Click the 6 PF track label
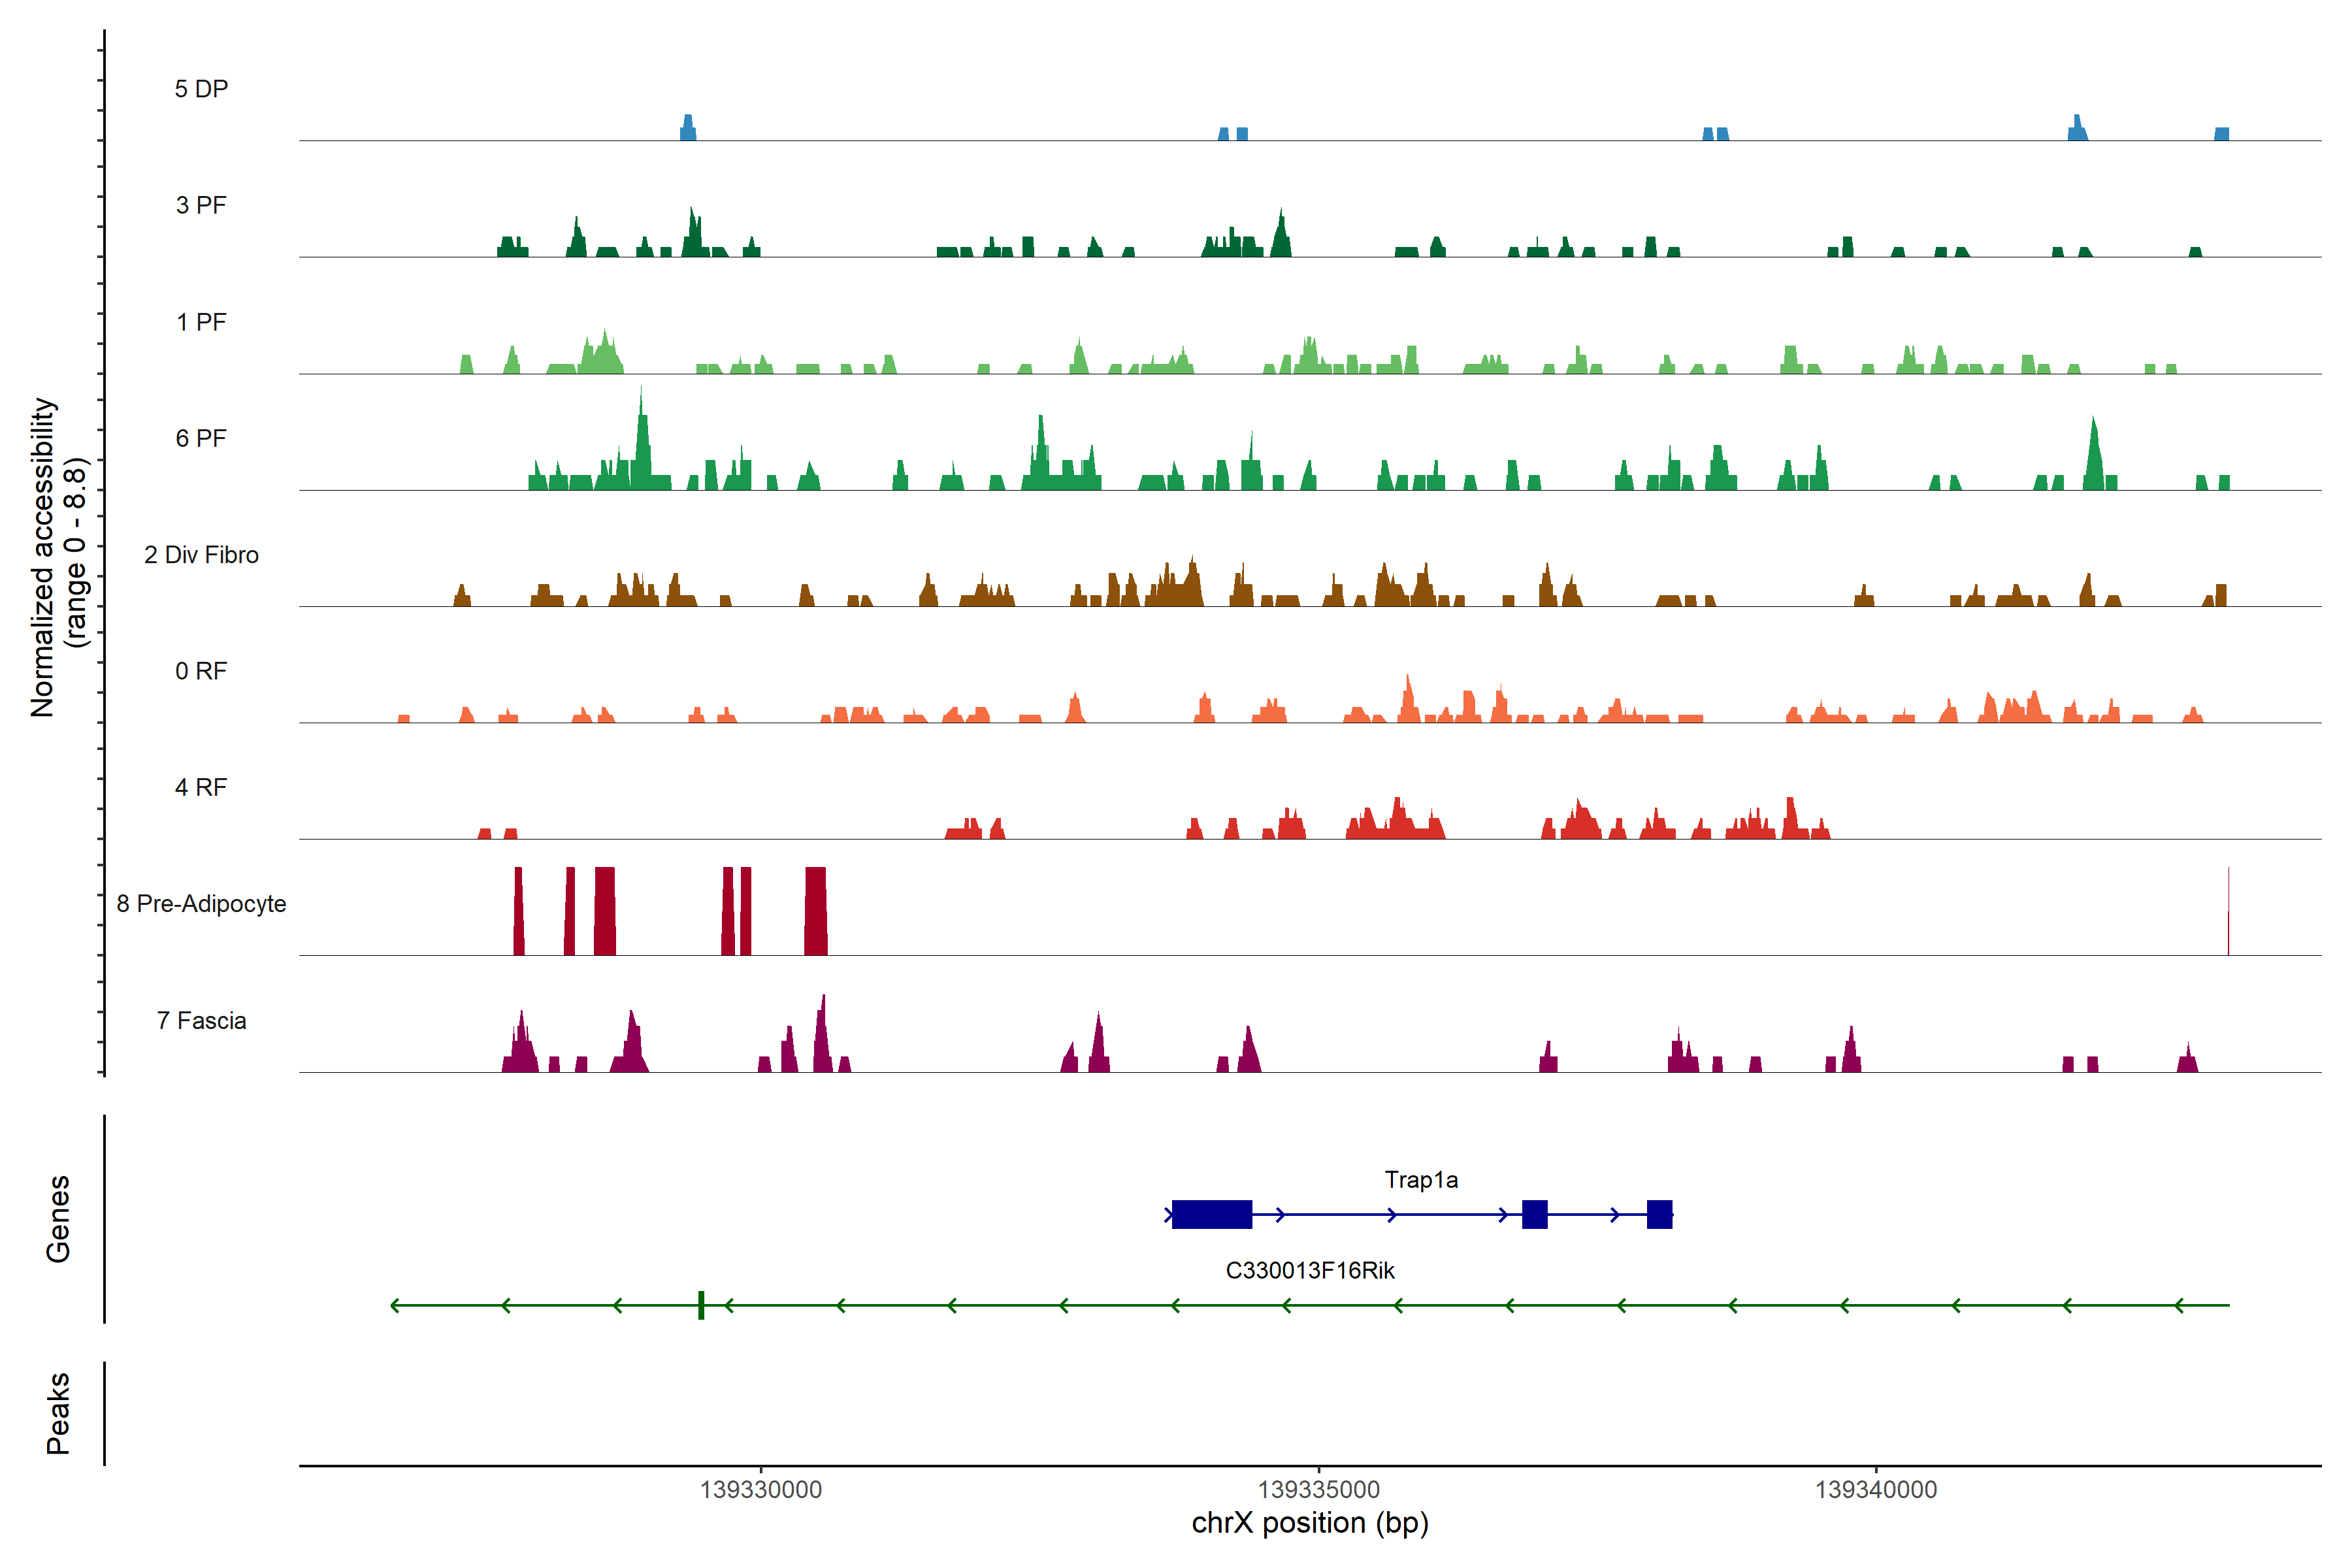The width and height of the screenshot is (2352, 1568). click(201, 438)
